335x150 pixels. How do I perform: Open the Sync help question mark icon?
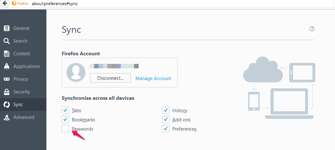tap(312, 29)
